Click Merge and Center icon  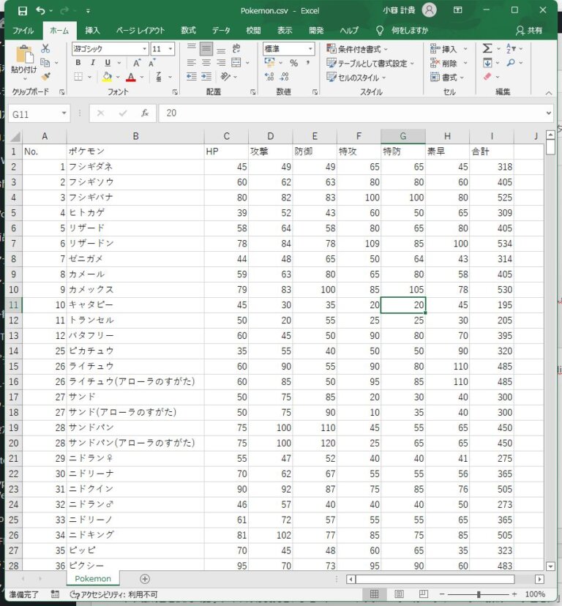click(236, 63)
